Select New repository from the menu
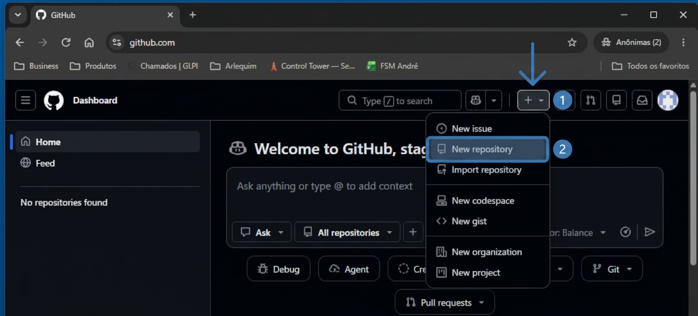This screenshot has width=698, height=316. [x=488, y=149]
